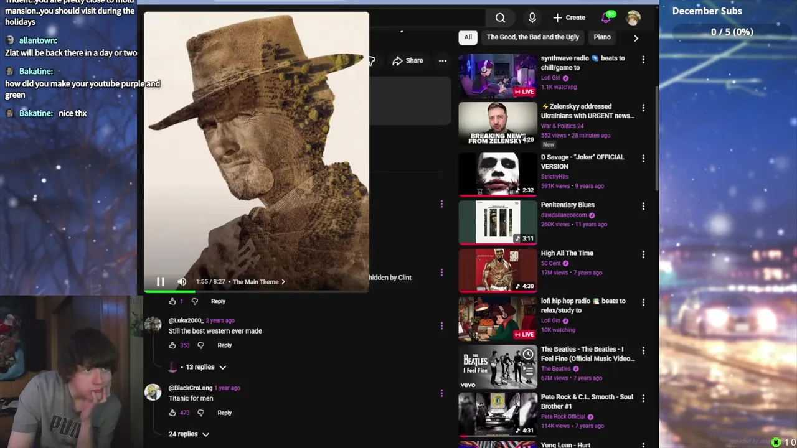Reply to the Titanic for men comment

(x=224, y=413)
